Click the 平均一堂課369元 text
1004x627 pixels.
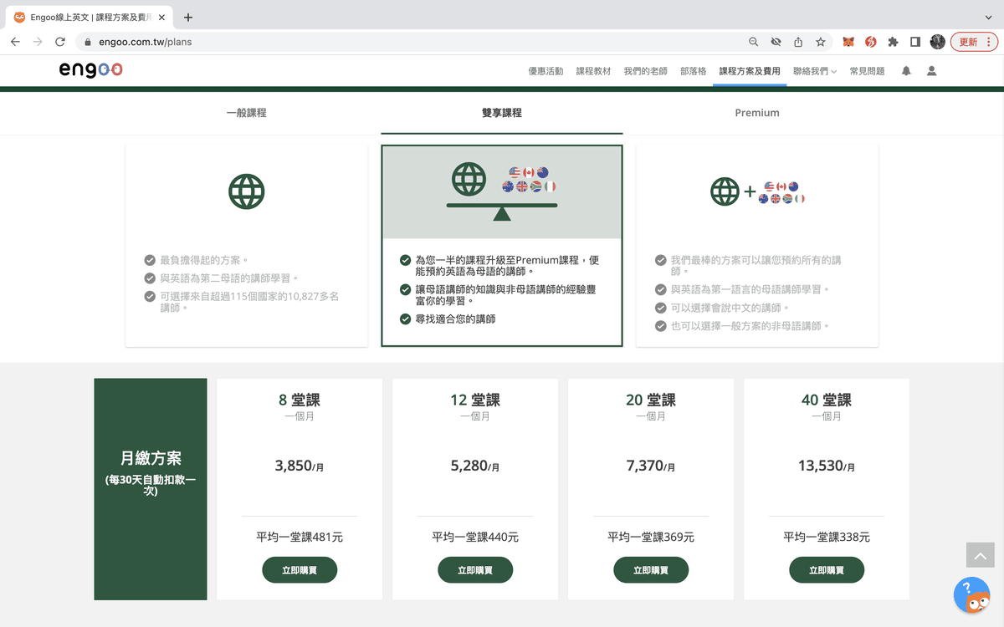[651, 537]
